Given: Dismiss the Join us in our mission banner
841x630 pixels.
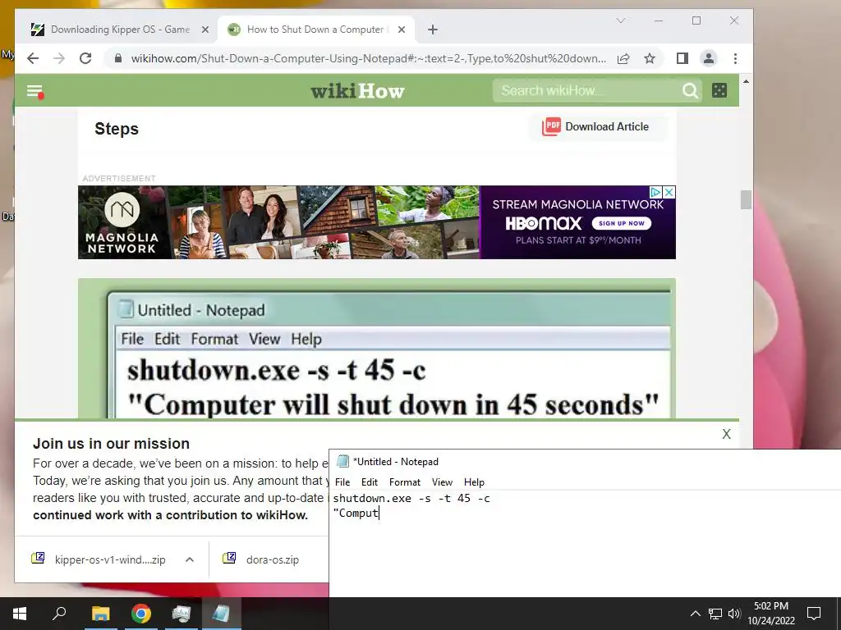Looking at the screenshot, I should coord(726,434).
